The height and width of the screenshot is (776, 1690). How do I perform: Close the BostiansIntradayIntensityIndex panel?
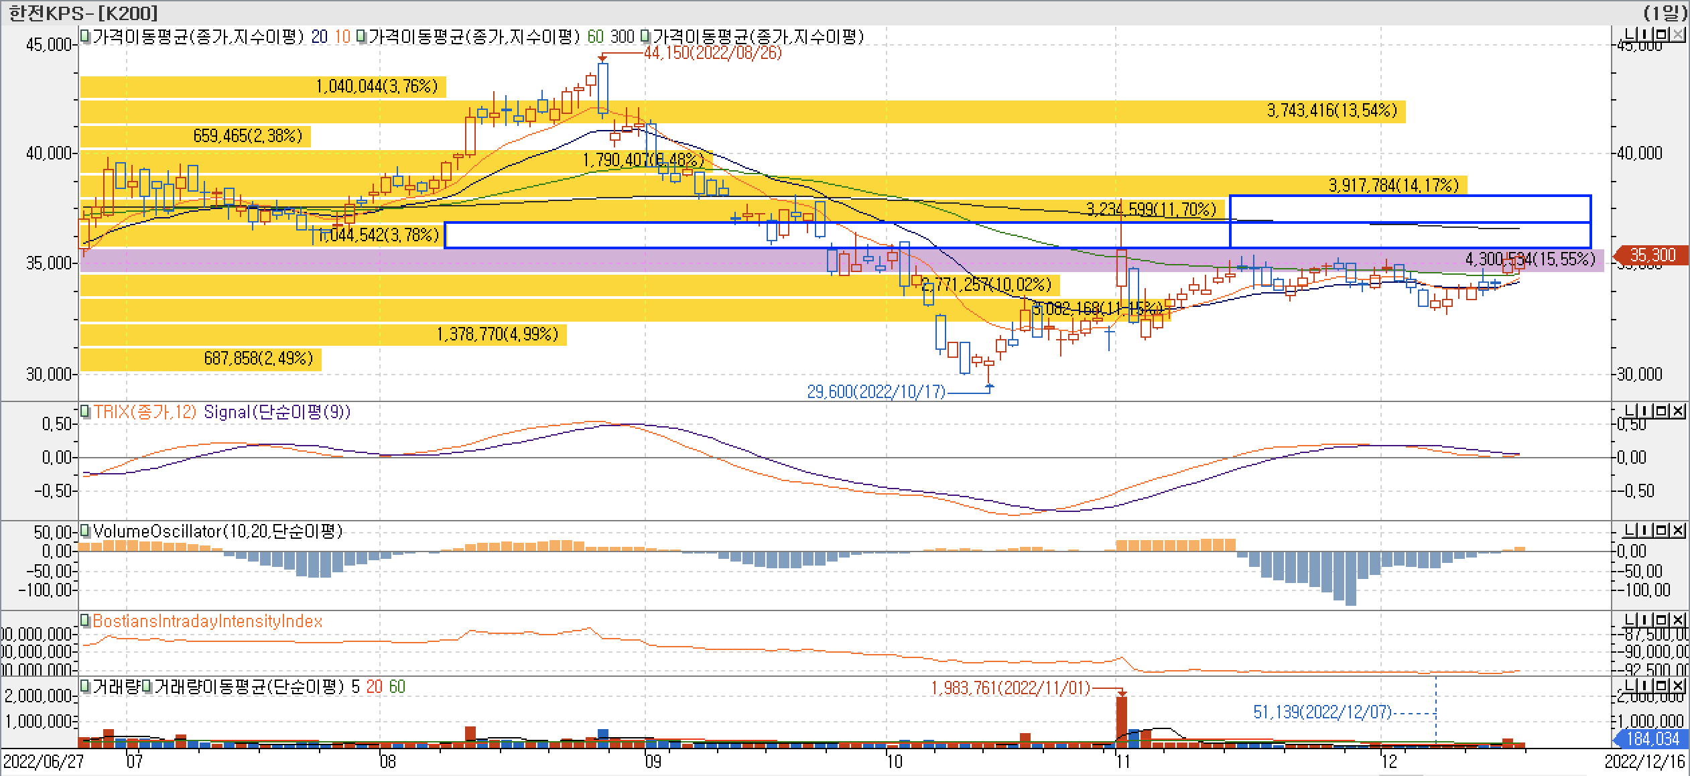click(x=1677, y=620)
